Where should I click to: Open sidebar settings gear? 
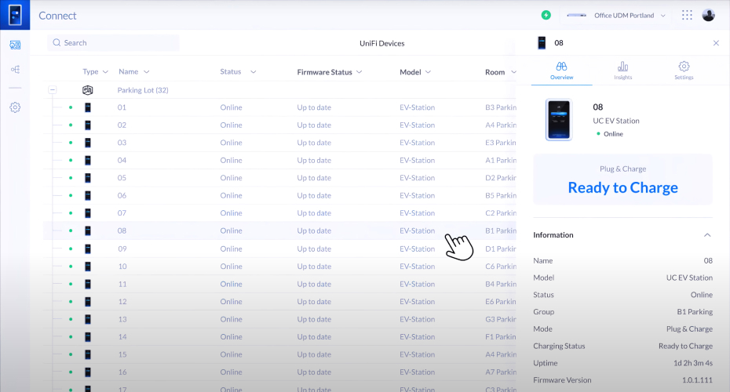point(15,107)
